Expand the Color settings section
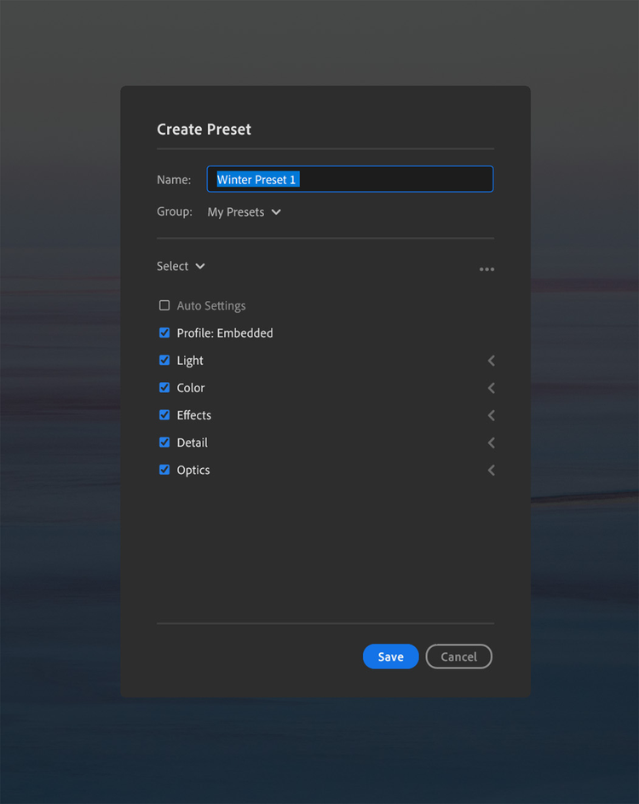 tap(491, 388)
